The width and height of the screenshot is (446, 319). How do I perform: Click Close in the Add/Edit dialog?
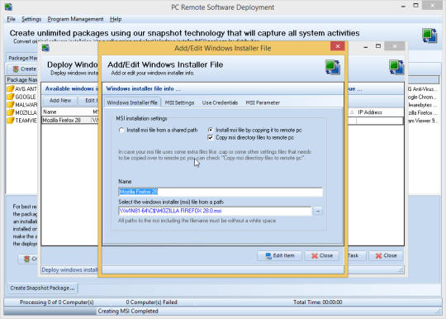pos(322,255)
